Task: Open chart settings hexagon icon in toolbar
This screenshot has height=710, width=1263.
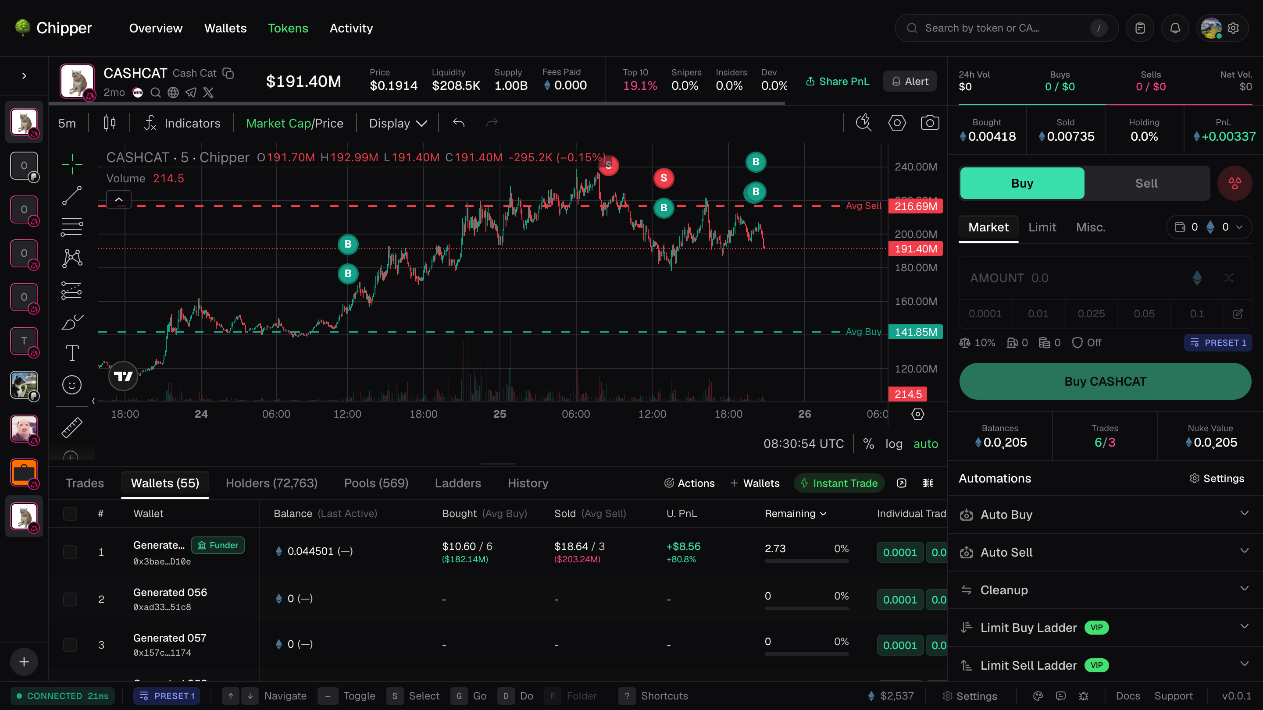Action: click(897, 123)
